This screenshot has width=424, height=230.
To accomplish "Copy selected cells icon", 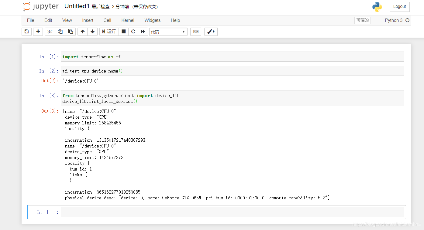I will point(60,32).
